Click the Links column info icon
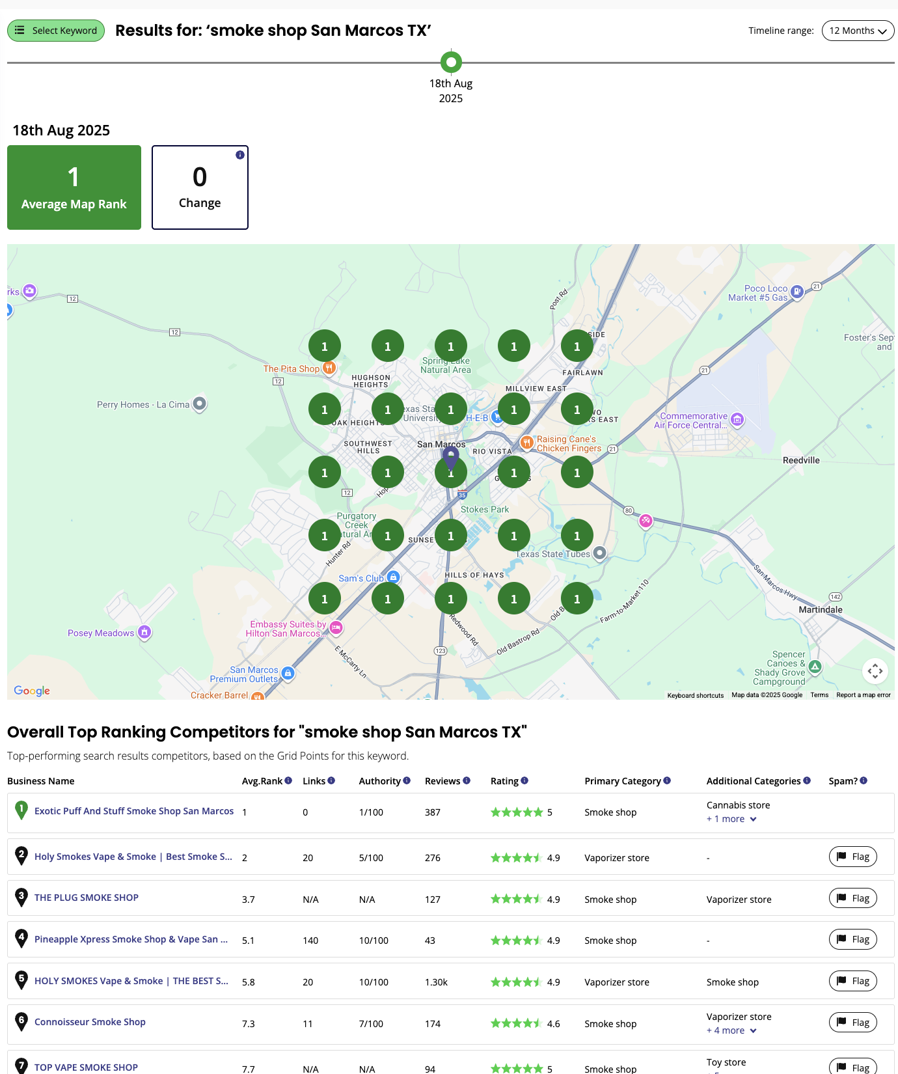Viewport: 898px width, 1074px height. coord(331,780)
